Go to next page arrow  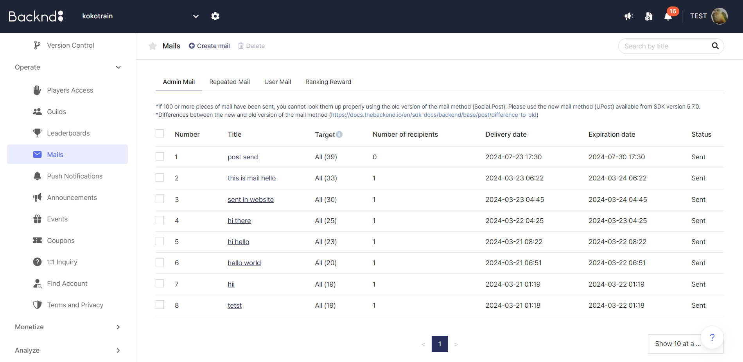point(456,344)
